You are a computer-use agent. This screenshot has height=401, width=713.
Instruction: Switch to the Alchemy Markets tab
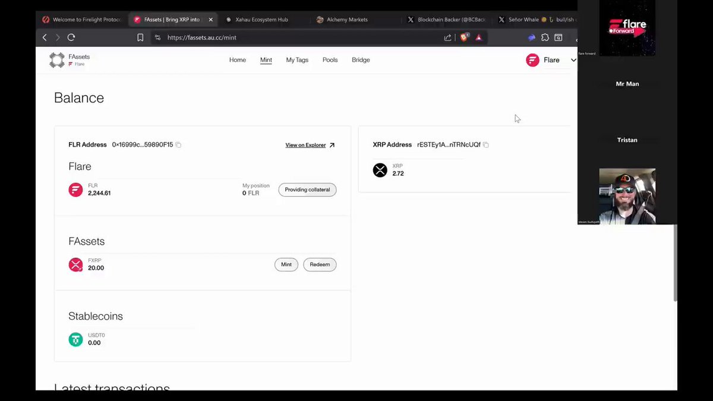pyautogui.click(x=348, y=20)
